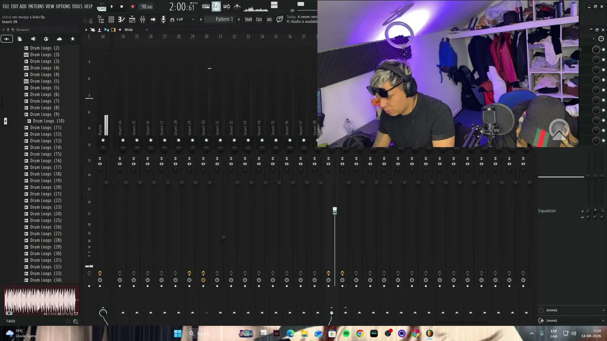
Task: Select the files tab icon in Browser
Action: [x=19, y=39]
